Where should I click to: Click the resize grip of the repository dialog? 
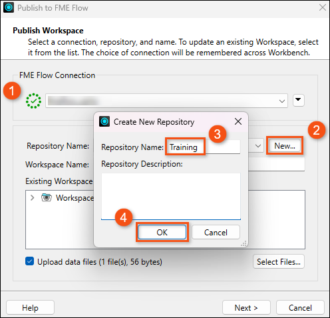click(244, 243)
